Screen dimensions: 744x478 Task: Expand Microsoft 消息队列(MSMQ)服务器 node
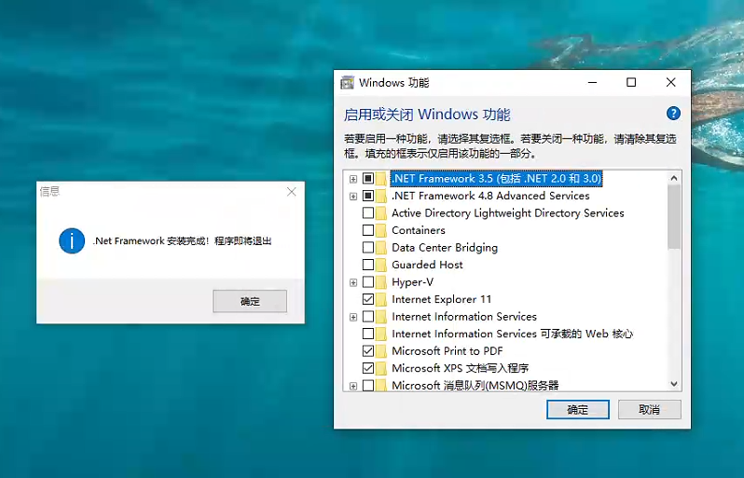click(353, 386)
